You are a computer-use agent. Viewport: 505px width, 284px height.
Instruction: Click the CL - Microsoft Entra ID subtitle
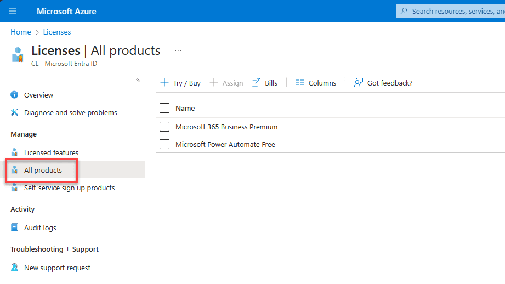tap(64, 64)
